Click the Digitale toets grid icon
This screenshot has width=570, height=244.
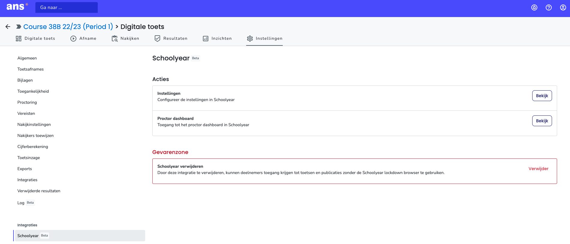[19, 39]
